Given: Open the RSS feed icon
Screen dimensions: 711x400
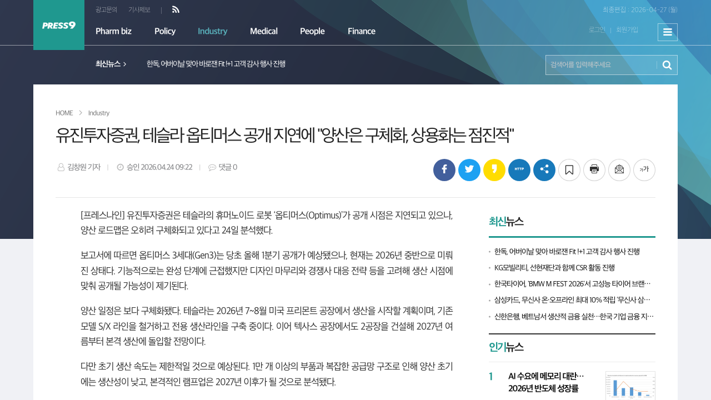Looking at the screenshot, I should (176, 9).
